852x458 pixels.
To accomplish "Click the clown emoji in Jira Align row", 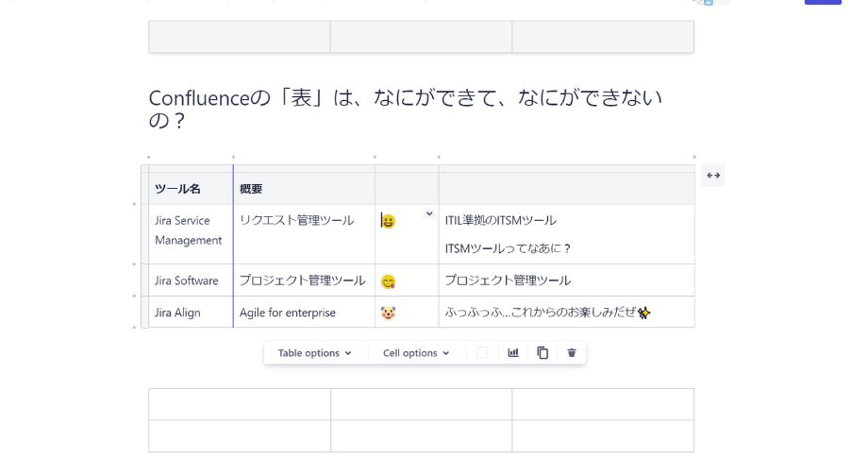I will coord(388,314).
